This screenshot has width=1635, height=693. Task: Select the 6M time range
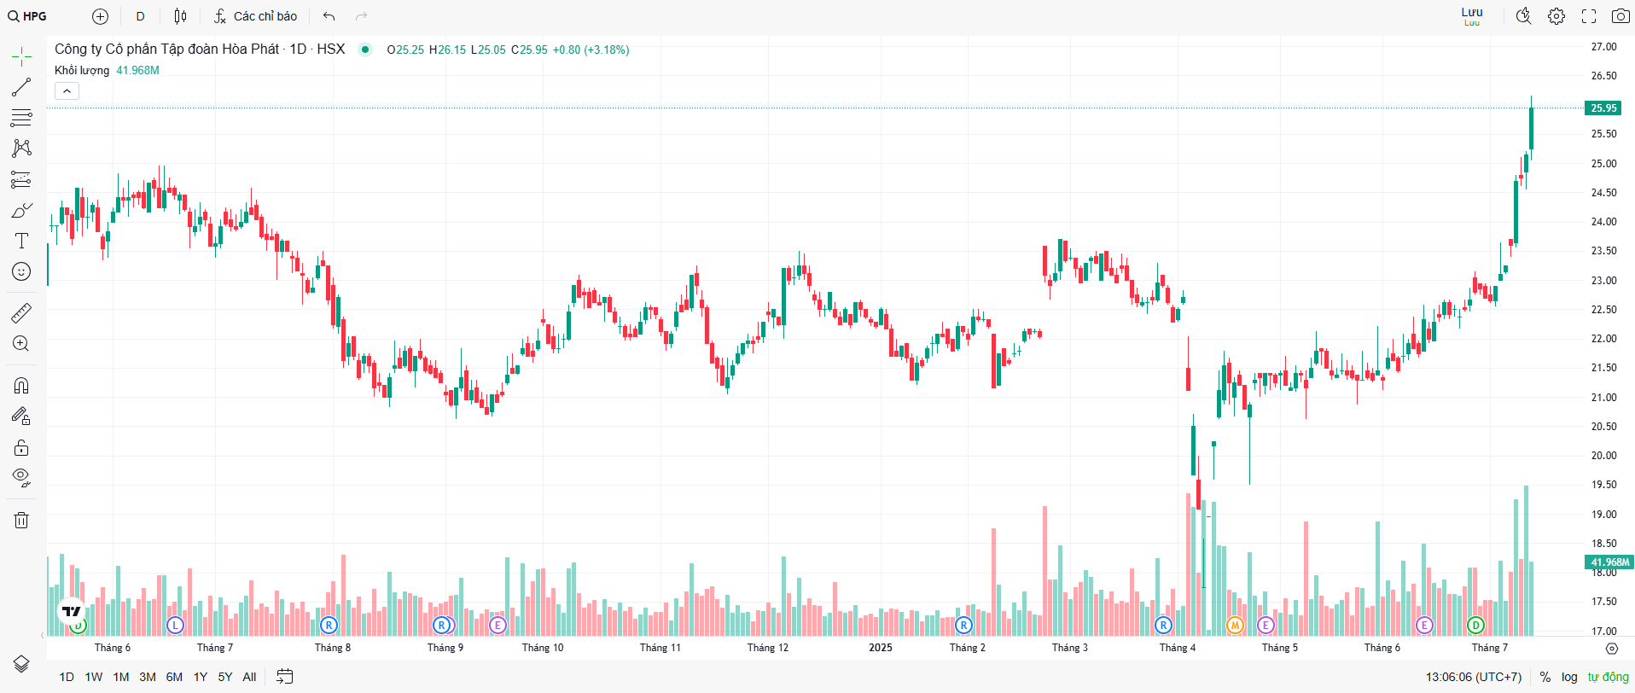point(174,677)
